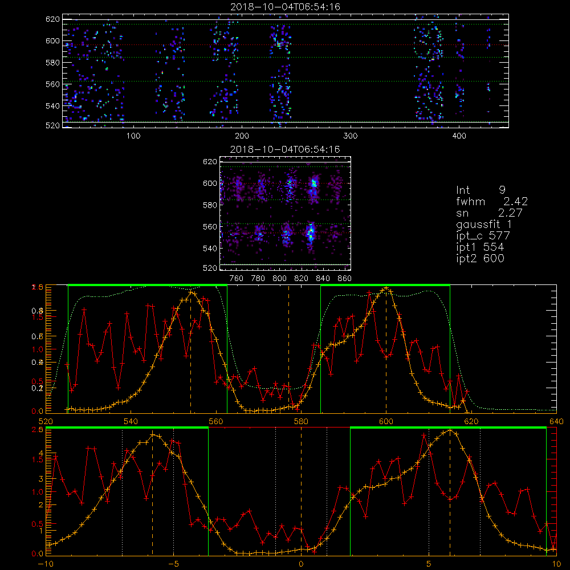Click the 'ipt1 554' value
Viewport: 570px width, 570px height.
click(480, 247)
